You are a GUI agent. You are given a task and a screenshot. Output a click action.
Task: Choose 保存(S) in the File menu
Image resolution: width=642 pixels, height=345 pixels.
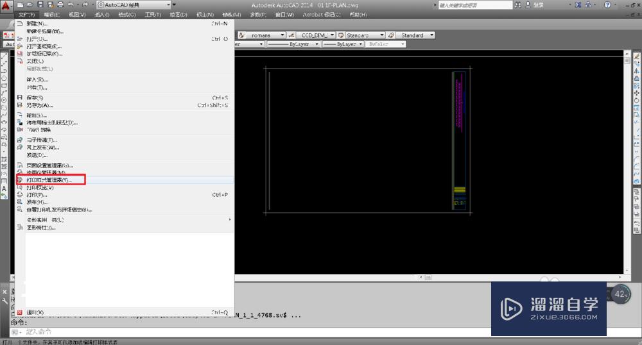click(x=125, y=97)
